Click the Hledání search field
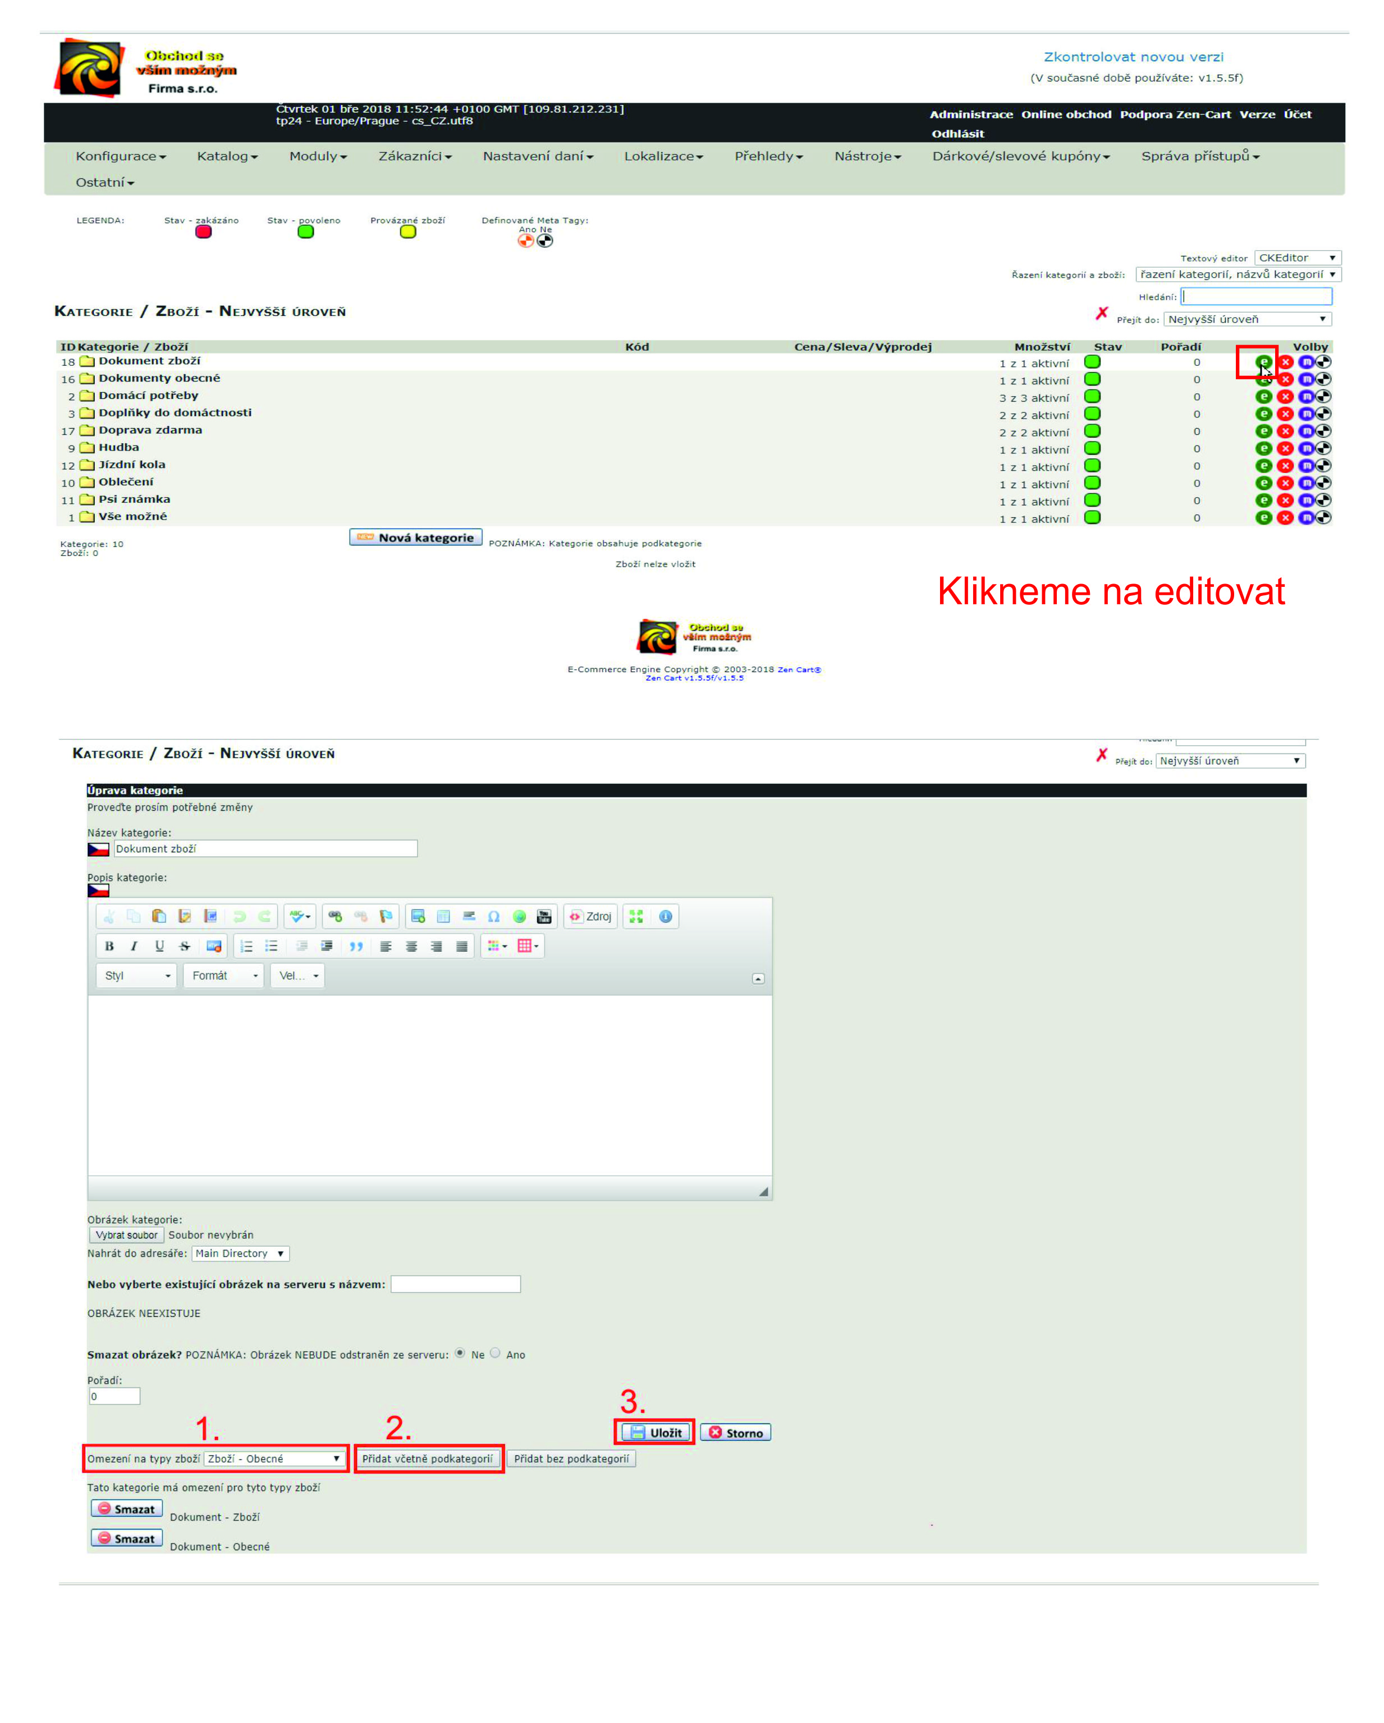 tap(1255, 296)
